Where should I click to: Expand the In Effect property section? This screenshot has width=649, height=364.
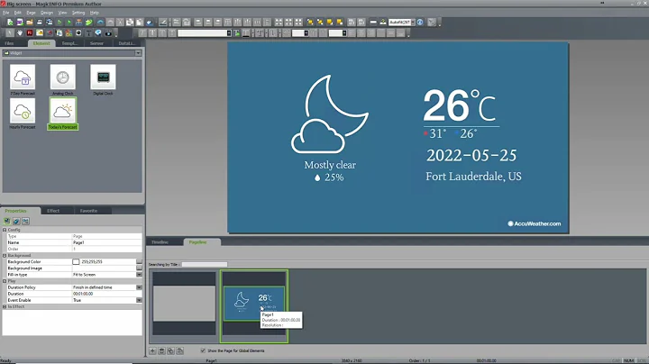point(5,306)
